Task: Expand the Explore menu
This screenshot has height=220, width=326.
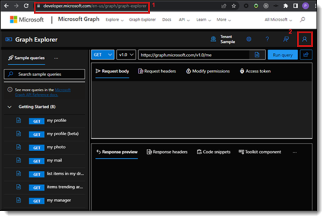Action: 114,20
